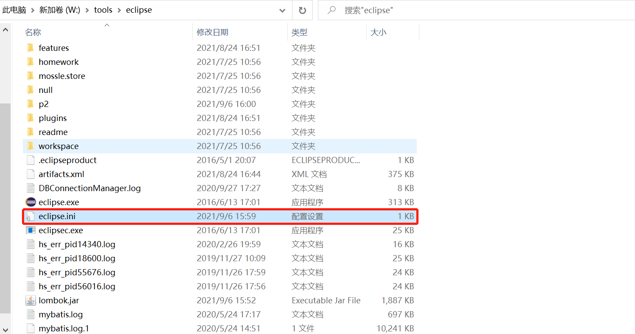The width and height of the screenshot is (635, 334).
Task: Launch eclipsec.exe via its application icon
Action: pyautogui.click(x=31, y=230)
